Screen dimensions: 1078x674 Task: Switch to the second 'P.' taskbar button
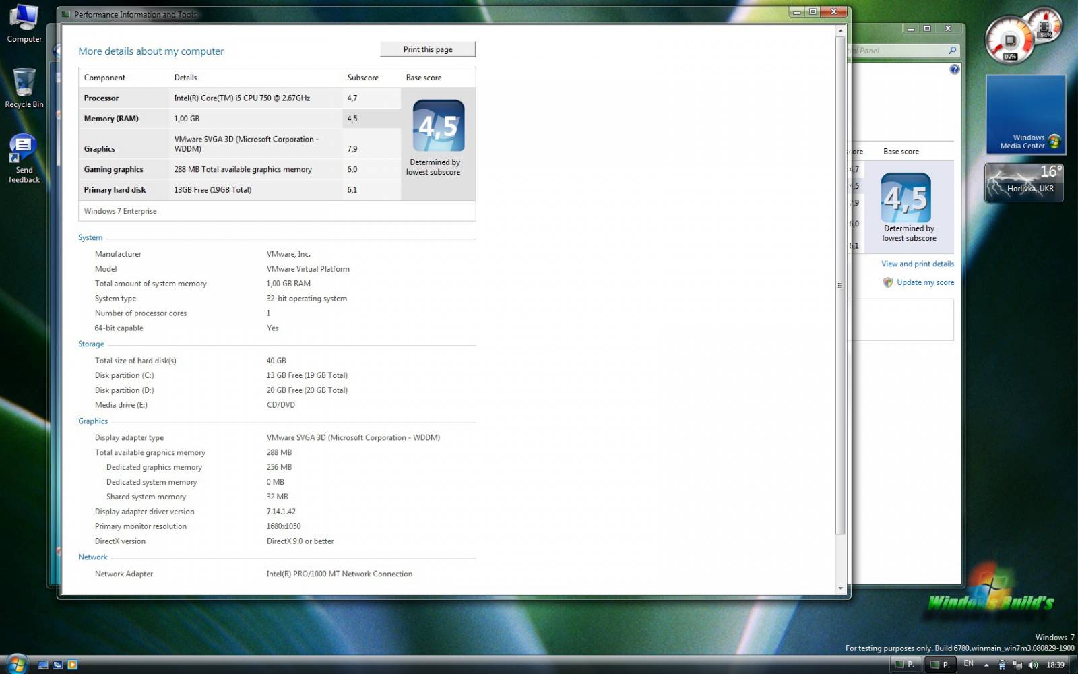[x=939, y=665]
